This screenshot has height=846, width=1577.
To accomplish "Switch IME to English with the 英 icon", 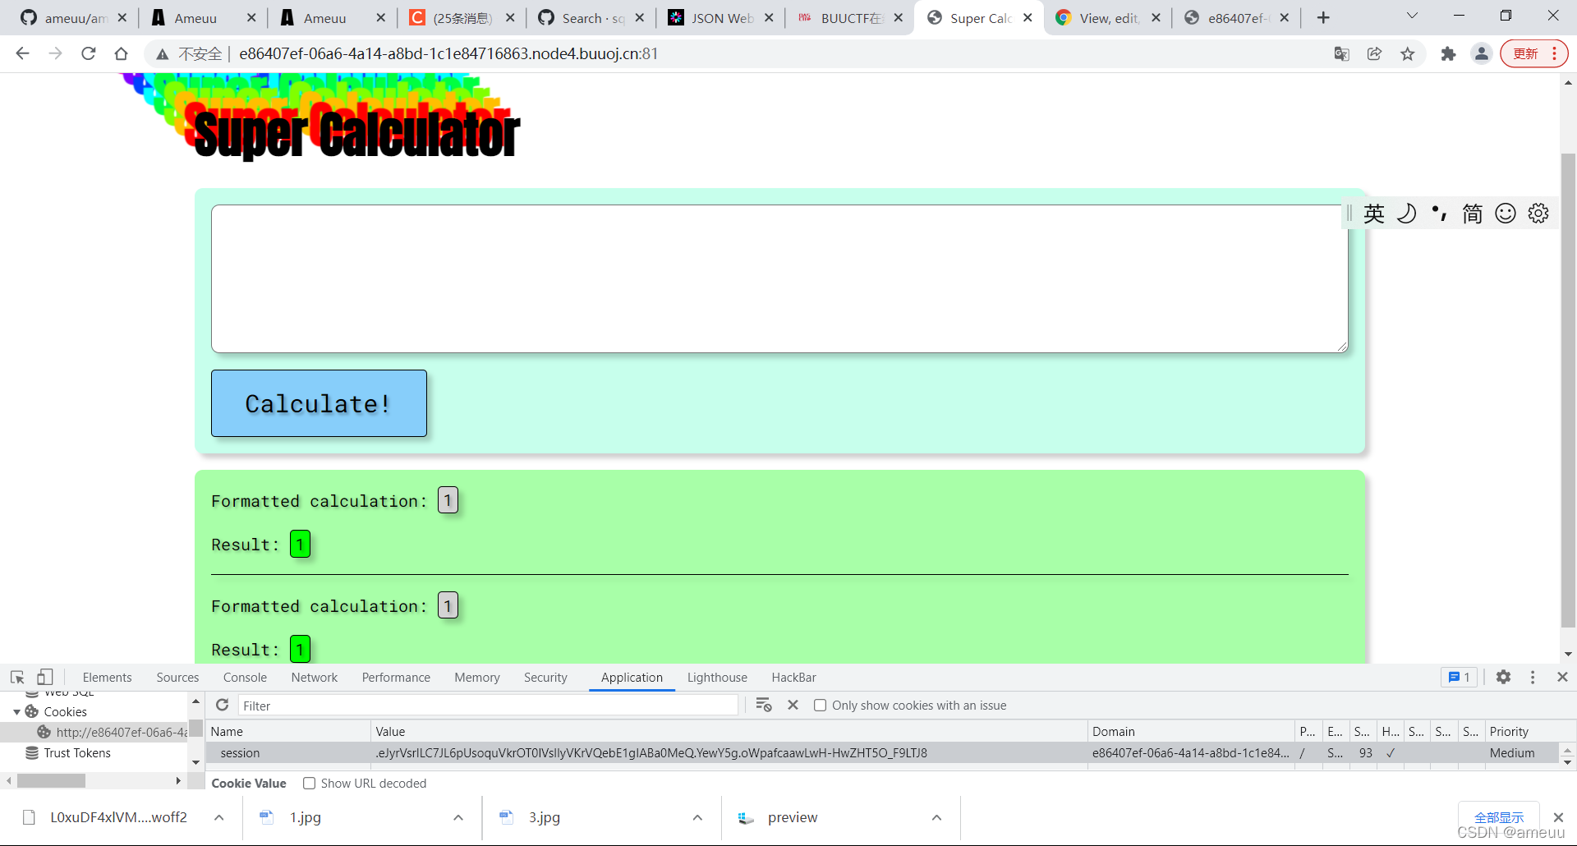I will click(x=1374, y=214).
